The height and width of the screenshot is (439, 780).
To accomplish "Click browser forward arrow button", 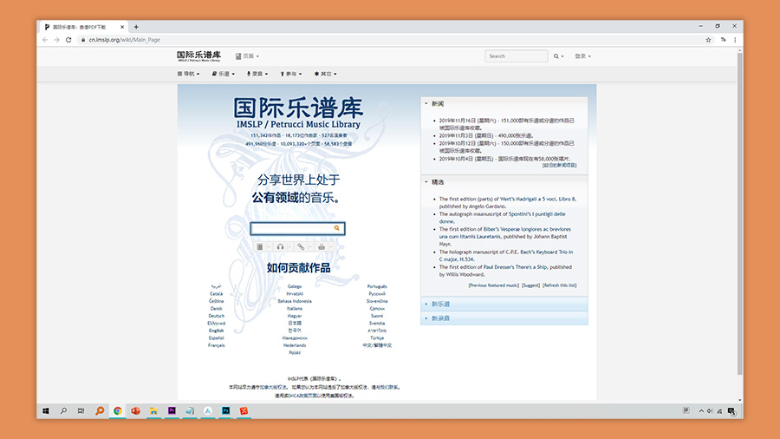I will (x=56, y=40).
